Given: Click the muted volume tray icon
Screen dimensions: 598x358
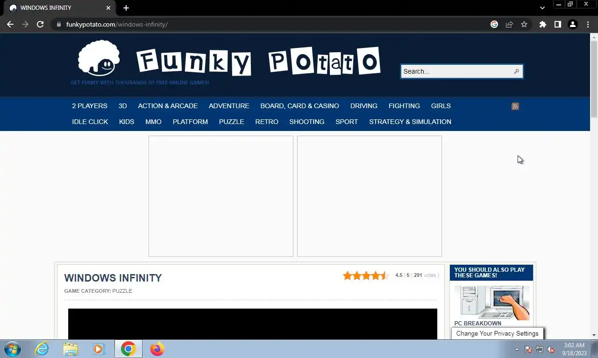Looking at the screenshot, I should (551, 349).
